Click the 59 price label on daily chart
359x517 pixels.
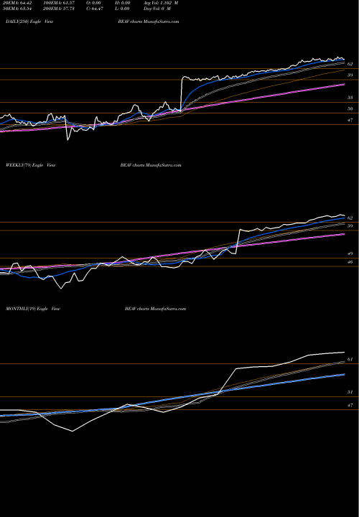click(x=350, y=75)
